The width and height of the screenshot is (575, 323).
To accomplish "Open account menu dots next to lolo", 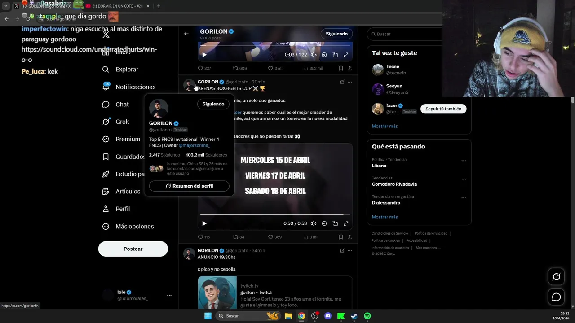I will coord(169,295).
